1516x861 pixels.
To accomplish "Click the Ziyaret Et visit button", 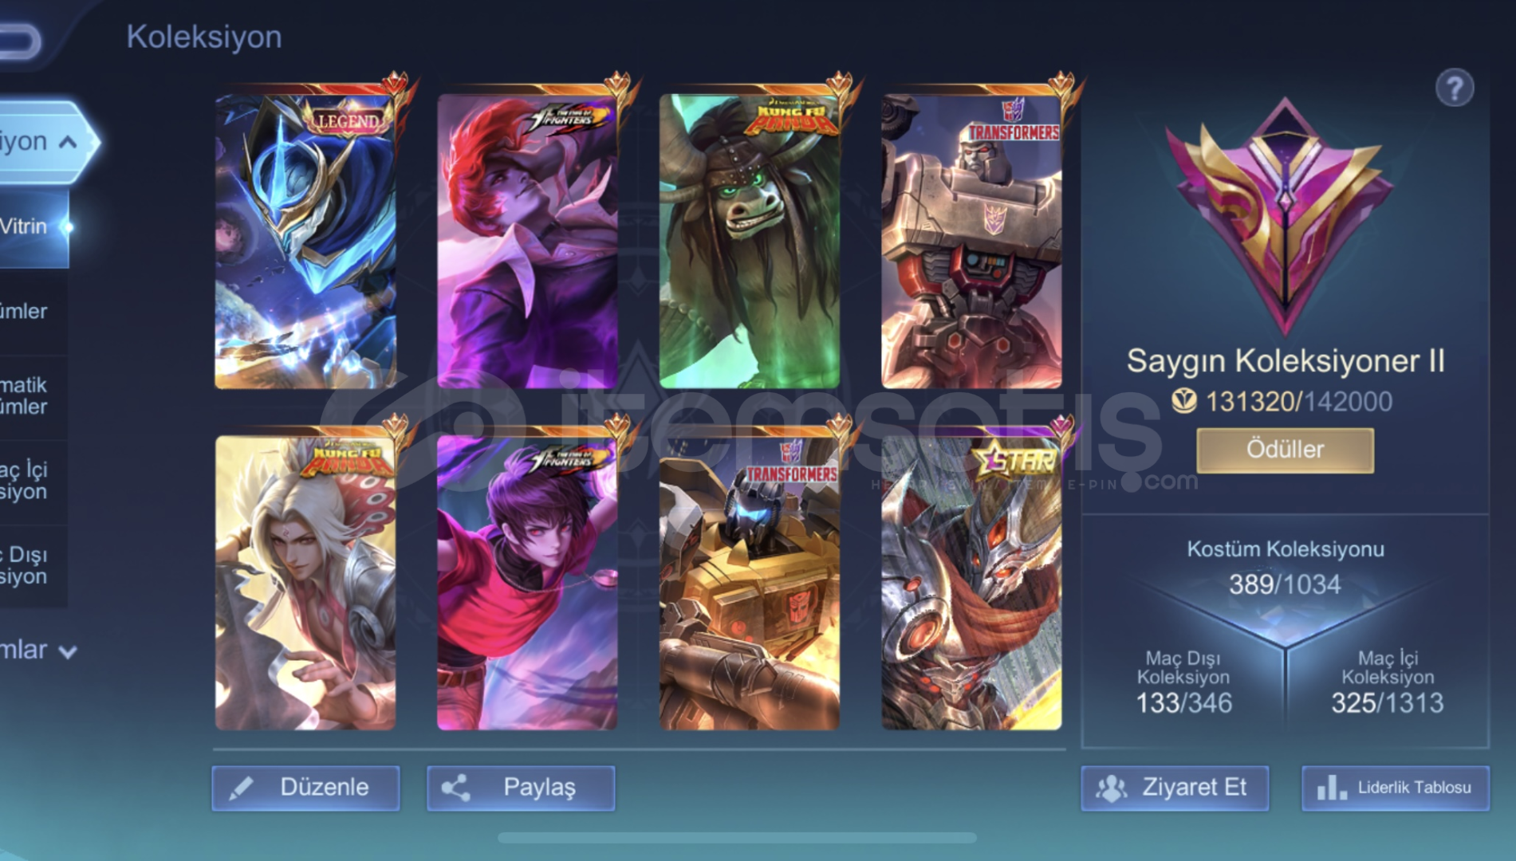I will [1175, 788].
